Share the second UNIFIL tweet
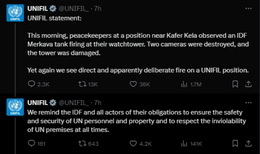This screenshot has height=154, width=260. (x=248, y=143)
